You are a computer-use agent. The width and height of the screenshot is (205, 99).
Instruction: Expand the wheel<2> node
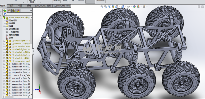(4, 52)
